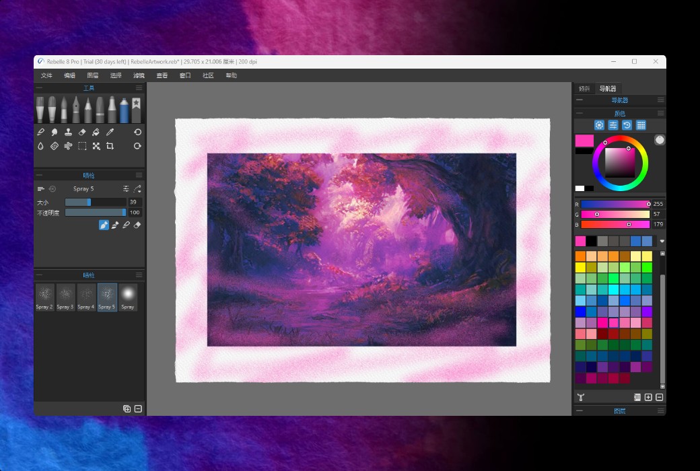Choose the Stamp tool
Image resolution: width=700 pixels, height=471 pixels.
click(68, 133)
